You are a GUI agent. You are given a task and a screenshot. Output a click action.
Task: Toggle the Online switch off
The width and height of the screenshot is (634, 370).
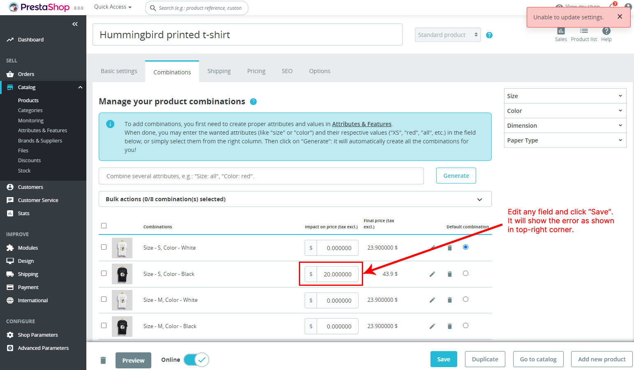(x=196, y=360)
